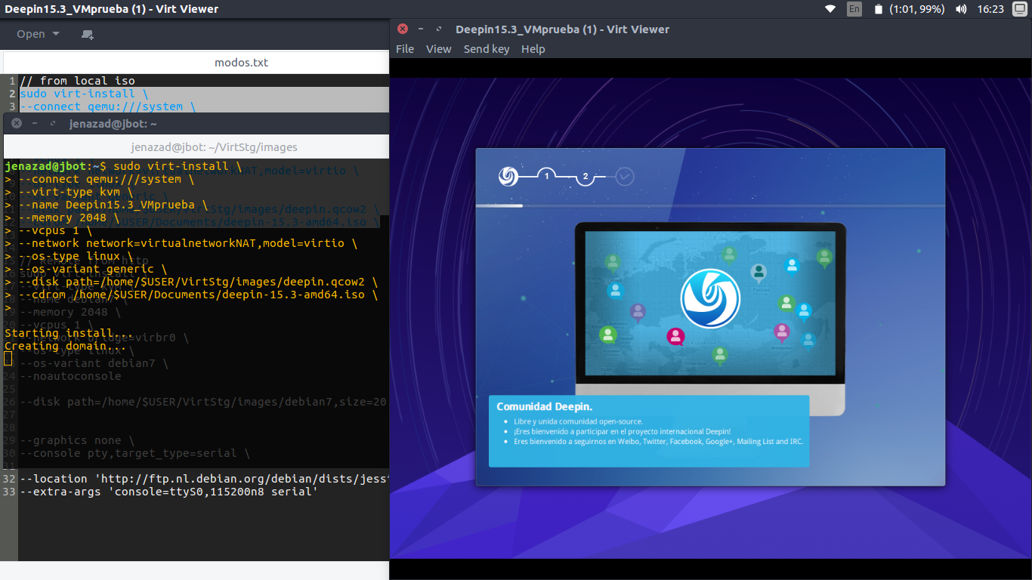Click the large Deepin logo on the monitor
This screenshot has width=1032, height=580.
click(710, 298)
